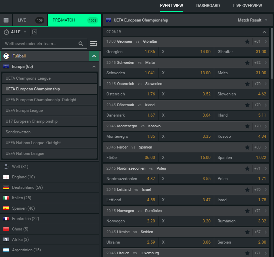Open Norwegen vs Rumänien details arrow

(266, 211)
